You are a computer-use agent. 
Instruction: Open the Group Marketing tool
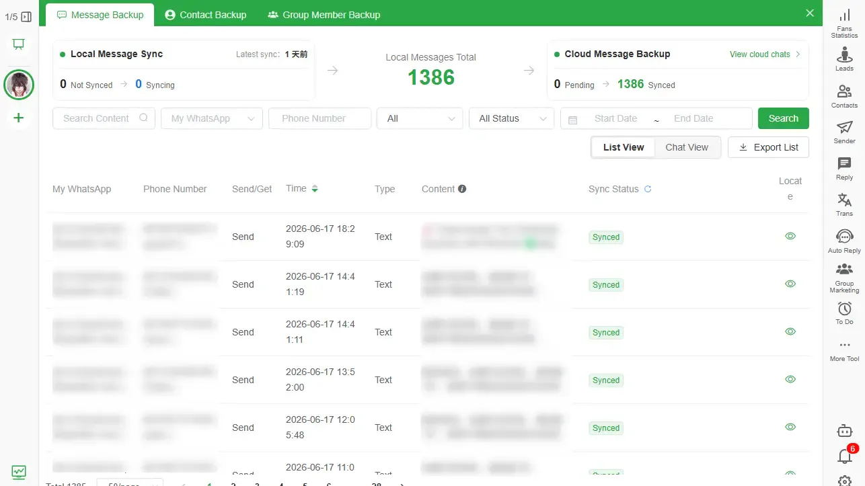844,278
